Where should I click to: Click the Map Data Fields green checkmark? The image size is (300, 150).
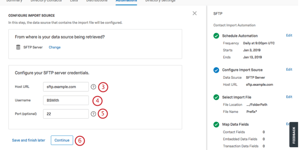click(x=216, y=124)
